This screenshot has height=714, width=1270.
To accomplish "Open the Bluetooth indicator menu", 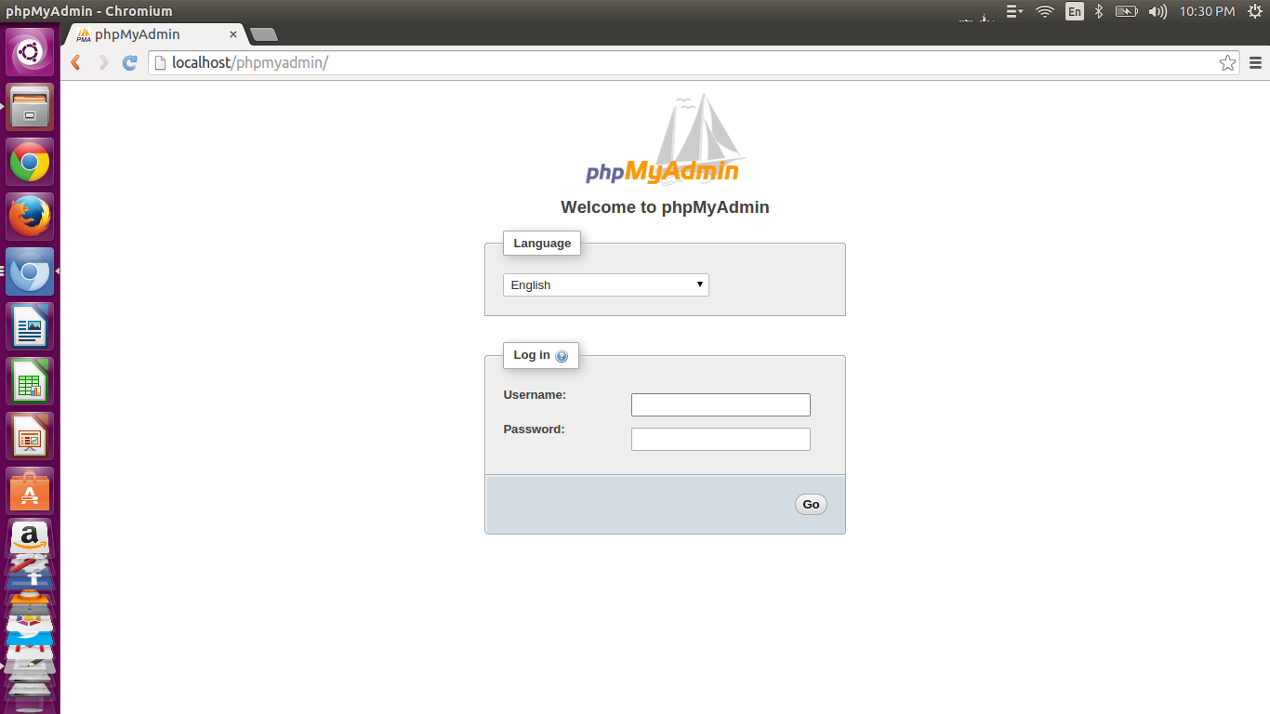I will (x=1098, y=11).
